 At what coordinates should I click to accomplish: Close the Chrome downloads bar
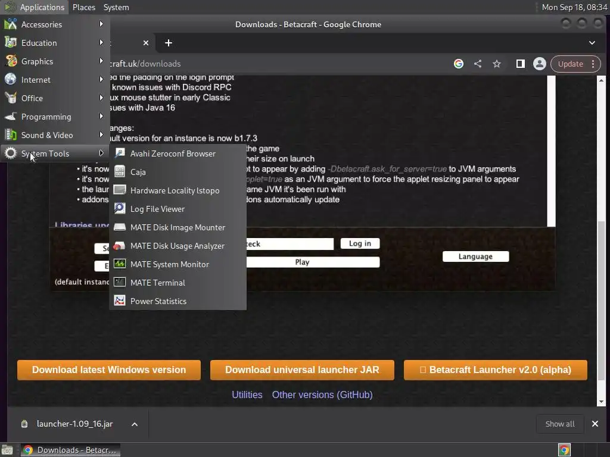click(595, 424)
